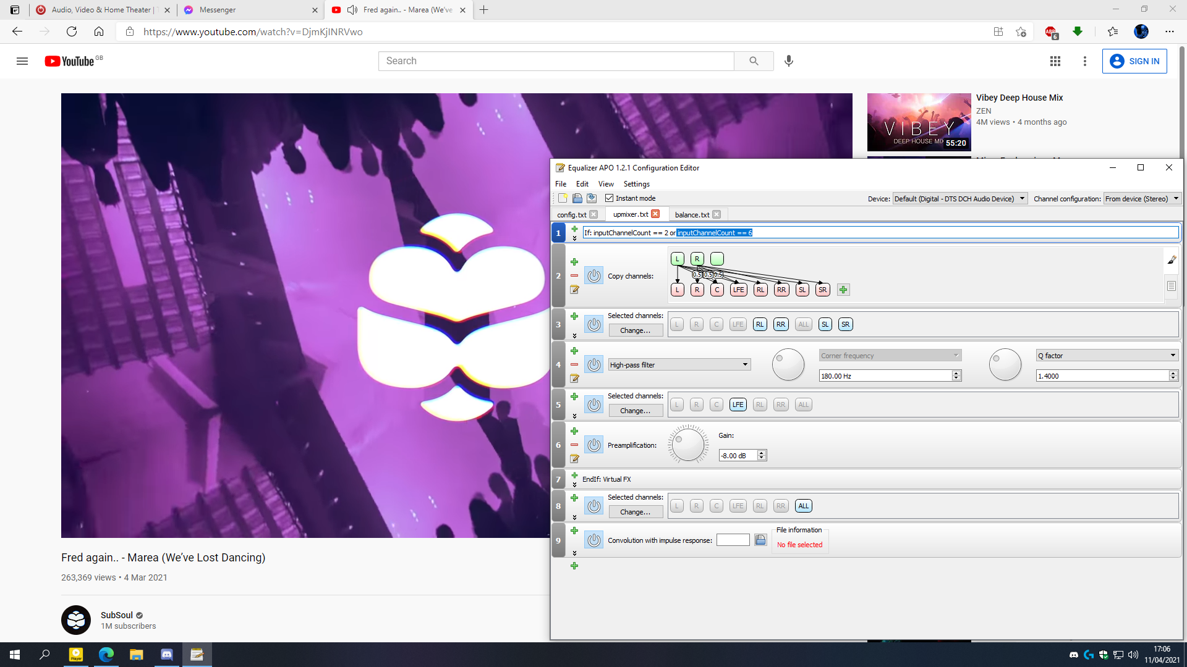Click Change... for row 5 selected channels

pyautogui.click(x=636, y=411)
